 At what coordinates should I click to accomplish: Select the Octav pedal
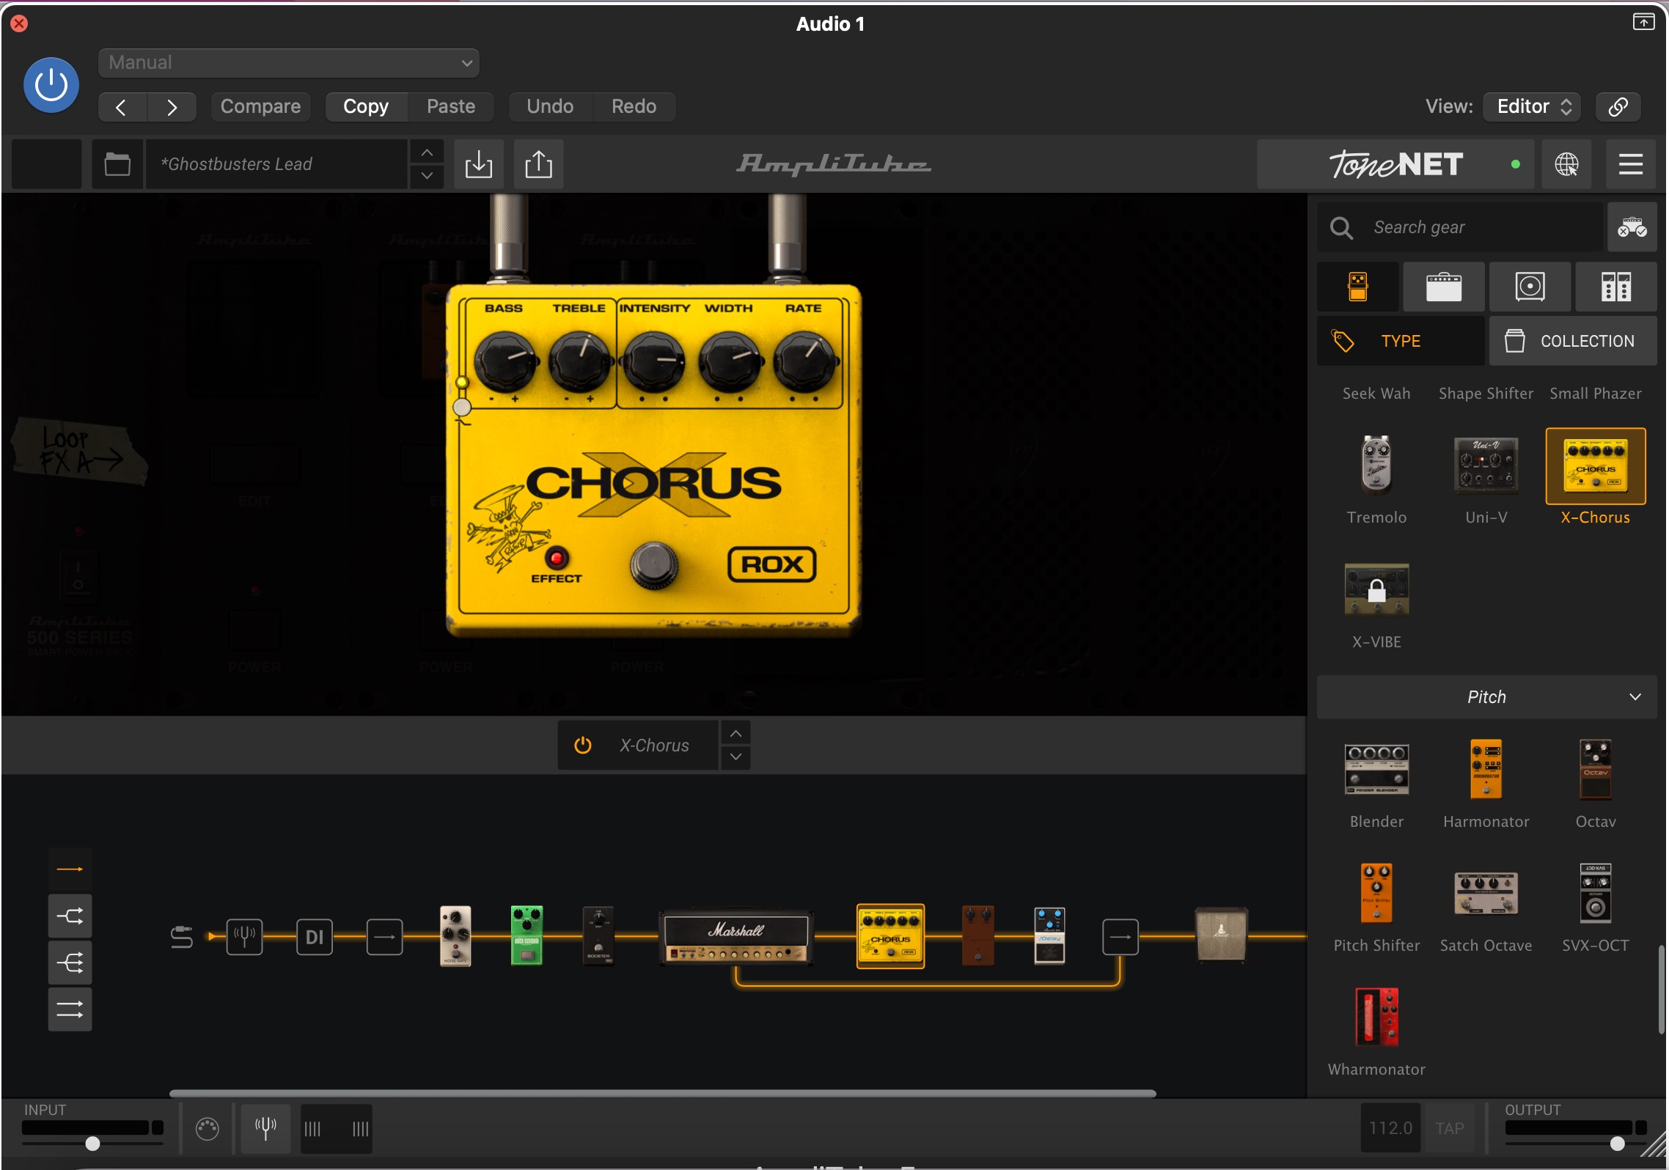click(1596, 769)
